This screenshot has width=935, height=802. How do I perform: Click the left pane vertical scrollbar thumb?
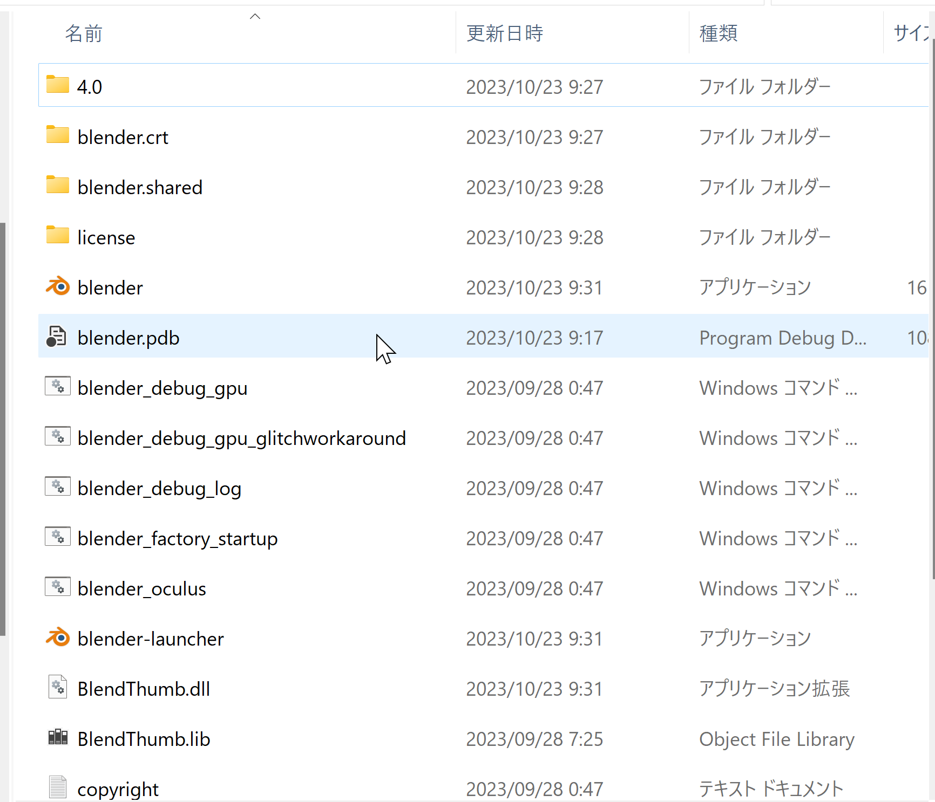click(3, 429)
